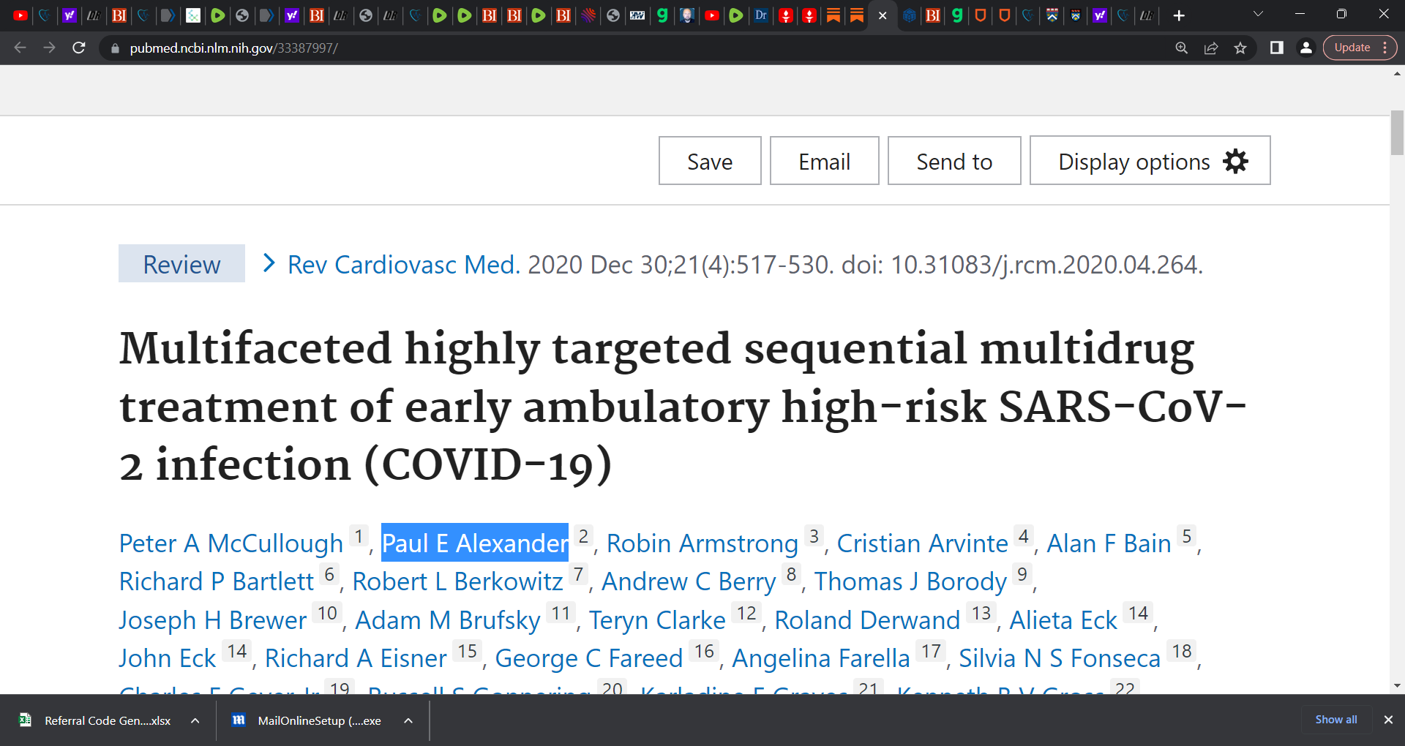Expand Referral Code Gen xlsx download menu
The height and width of the screenshot is (746, 1405).
pyautogui.click(x=195, y=720)
